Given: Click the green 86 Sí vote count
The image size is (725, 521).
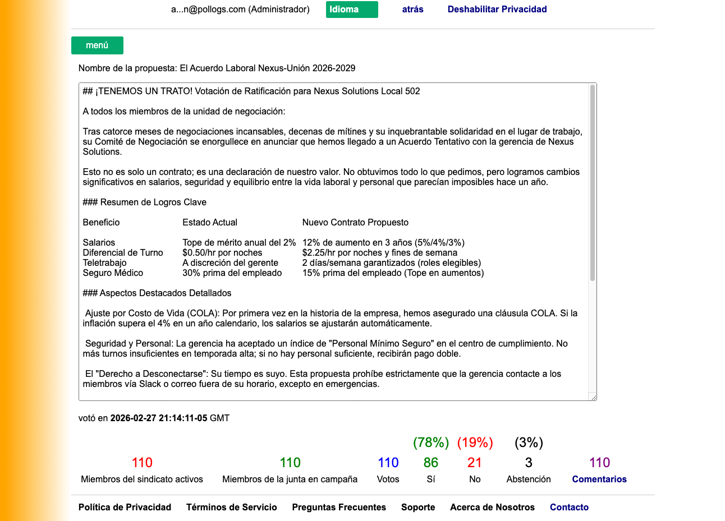Looking at the screenshot, I should [431, 463].
